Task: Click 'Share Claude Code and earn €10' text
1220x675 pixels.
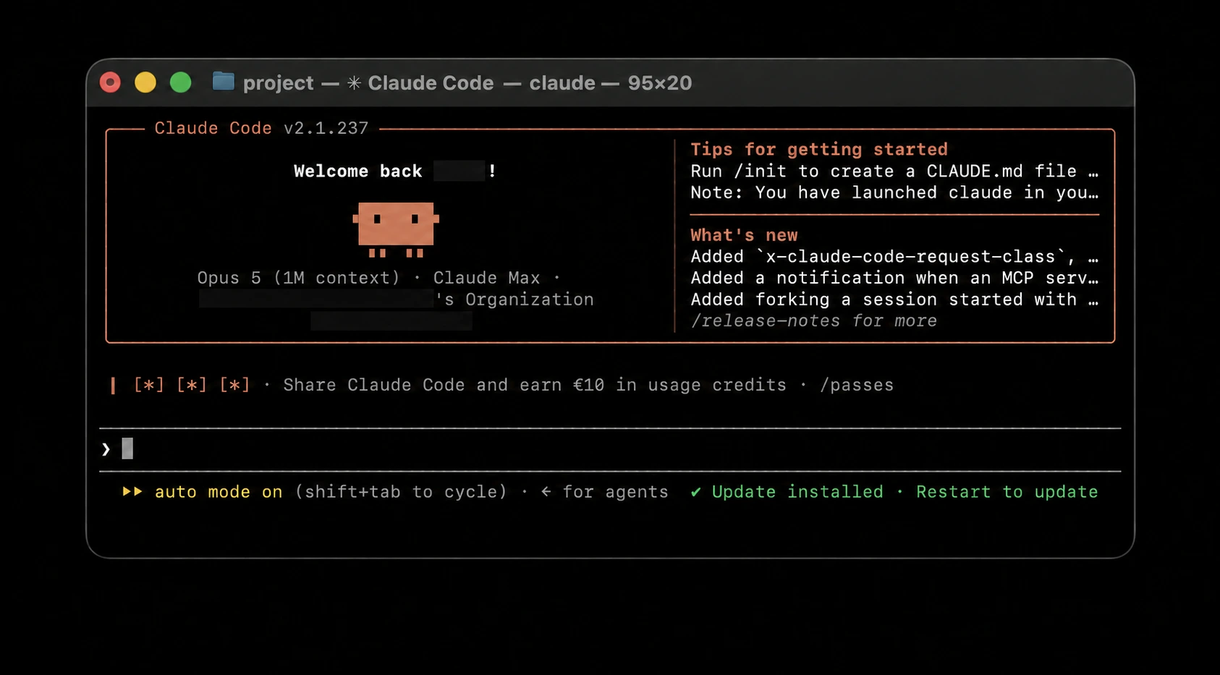Action: [444, 385]
